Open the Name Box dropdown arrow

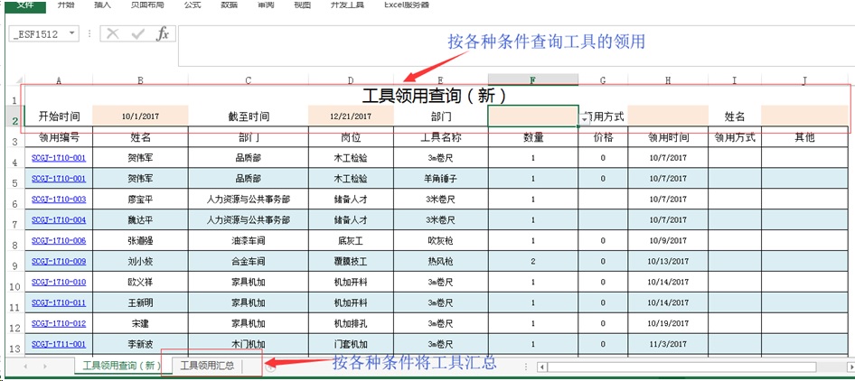pyautogui.click(x=72, y=33)
